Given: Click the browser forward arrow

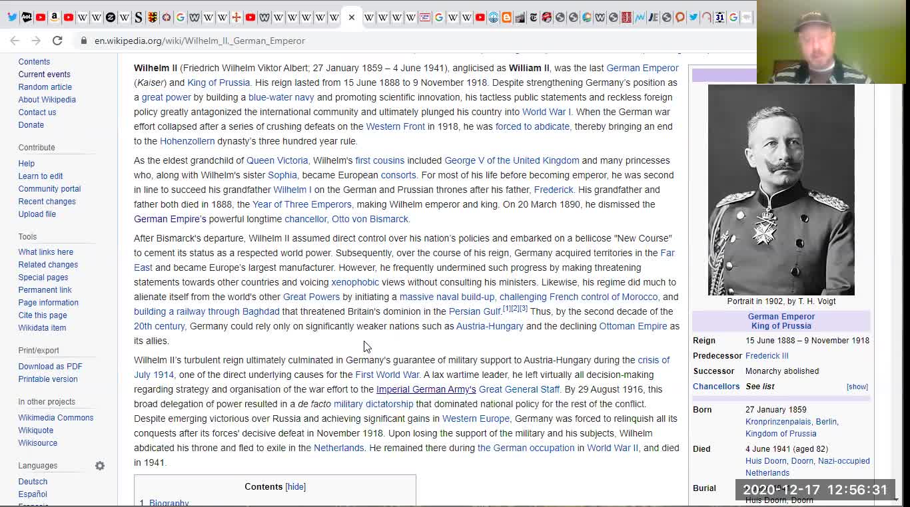Looking at the screenshot, I should pos(36,41).
